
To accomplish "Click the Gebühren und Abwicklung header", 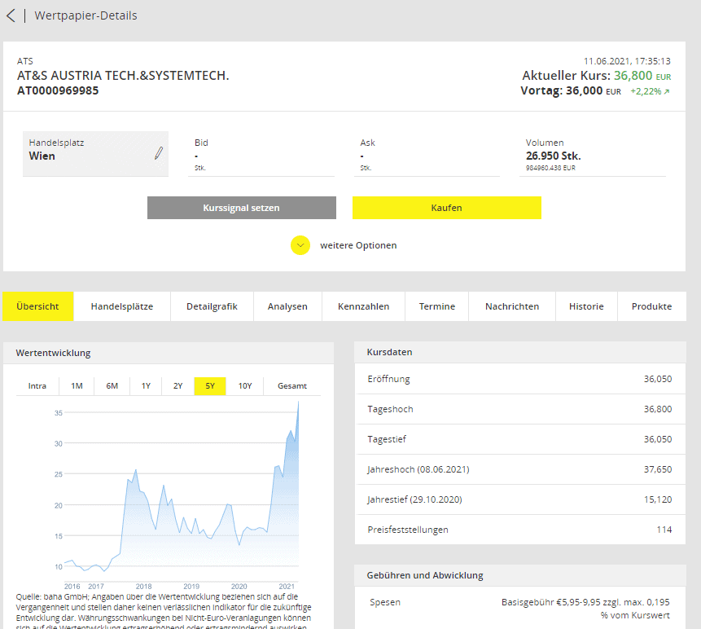I will click(520, 575).
